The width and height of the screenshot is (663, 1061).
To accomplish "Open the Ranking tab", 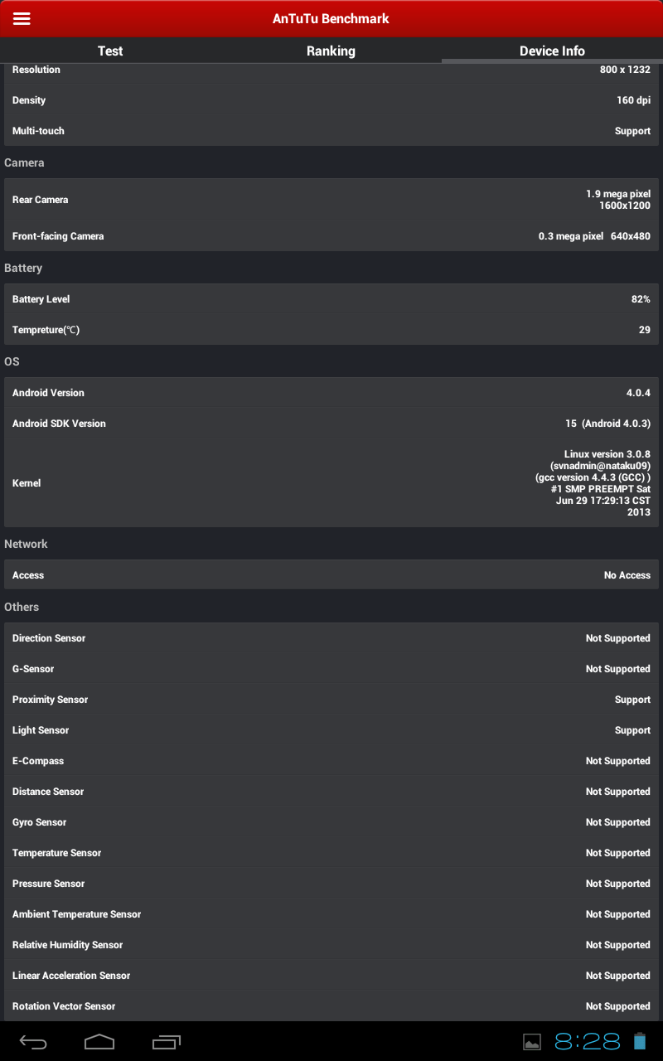I will [x=331, y=51].
